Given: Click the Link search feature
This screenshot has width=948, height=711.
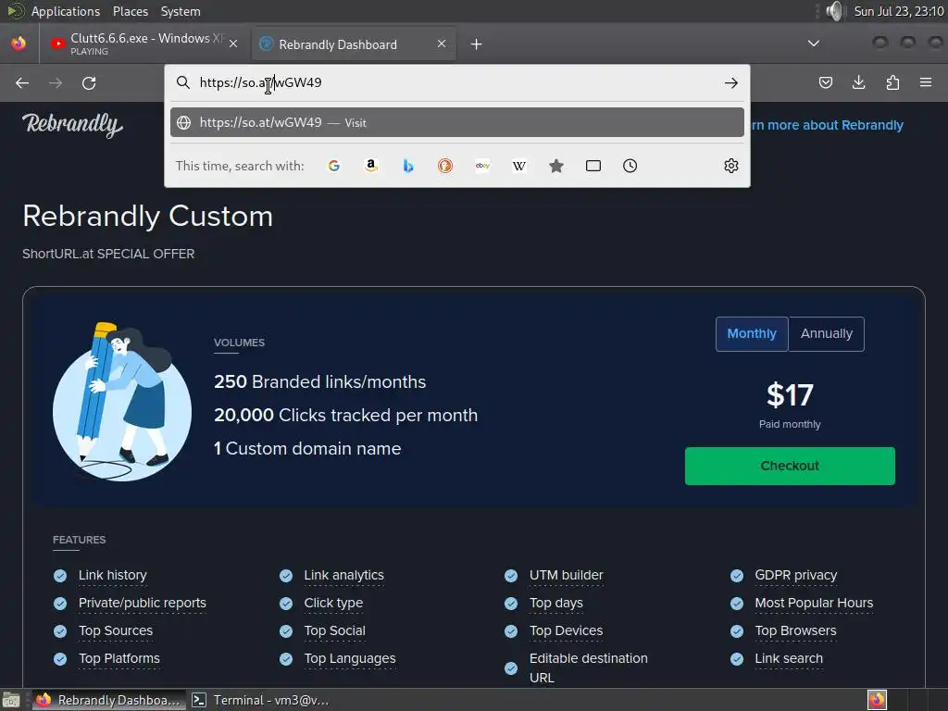Looking at the screenshot, I should 789,658.
